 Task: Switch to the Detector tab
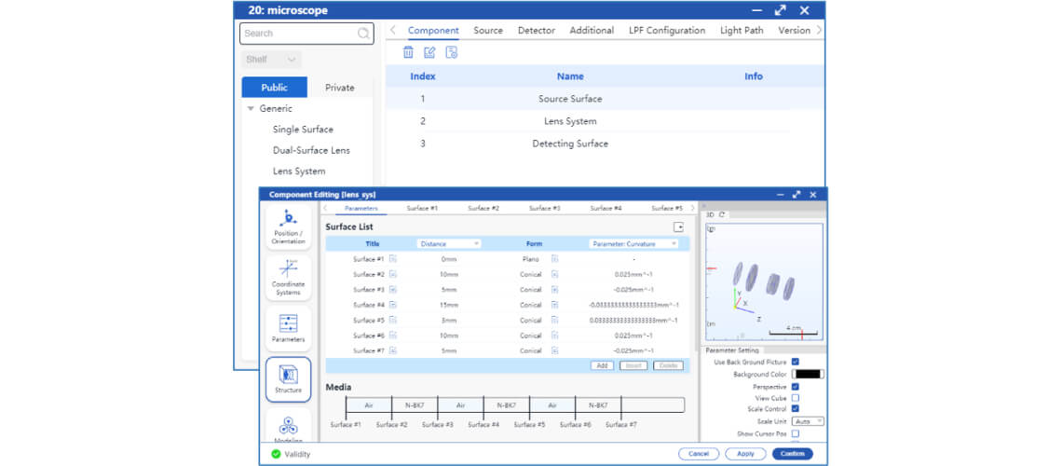pos(536,31)
